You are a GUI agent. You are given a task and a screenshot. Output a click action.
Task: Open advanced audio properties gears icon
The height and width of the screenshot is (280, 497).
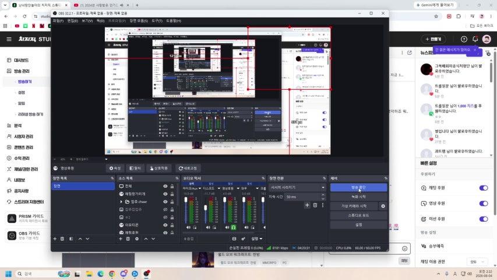click(x=243, y=239)
